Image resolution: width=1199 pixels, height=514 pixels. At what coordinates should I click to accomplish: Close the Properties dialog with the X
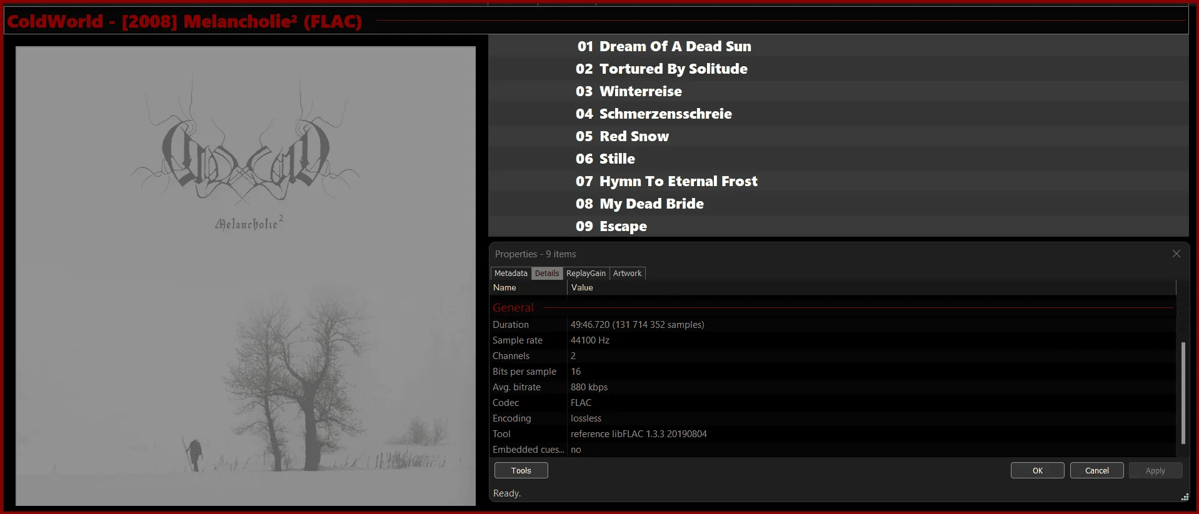(x=1176, y=254)
